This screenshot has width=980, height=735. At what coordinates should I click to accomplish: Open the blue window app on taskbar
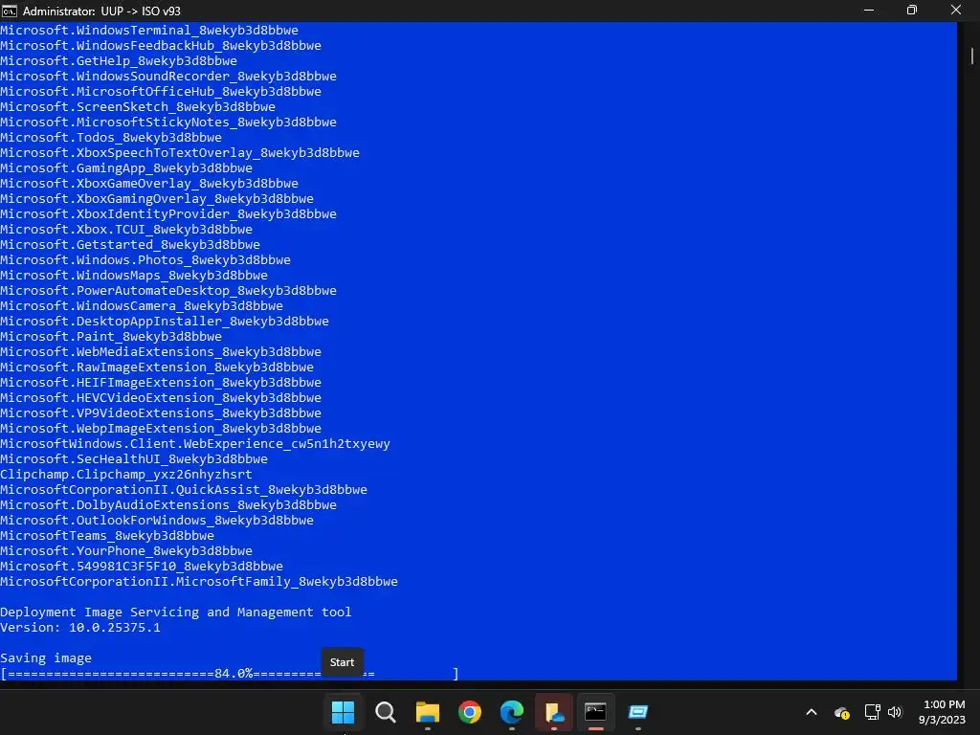(x=637, y=712)
